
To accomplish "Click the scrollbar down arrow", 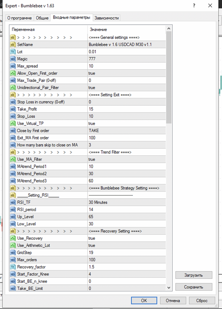I will tap(169, 288).
